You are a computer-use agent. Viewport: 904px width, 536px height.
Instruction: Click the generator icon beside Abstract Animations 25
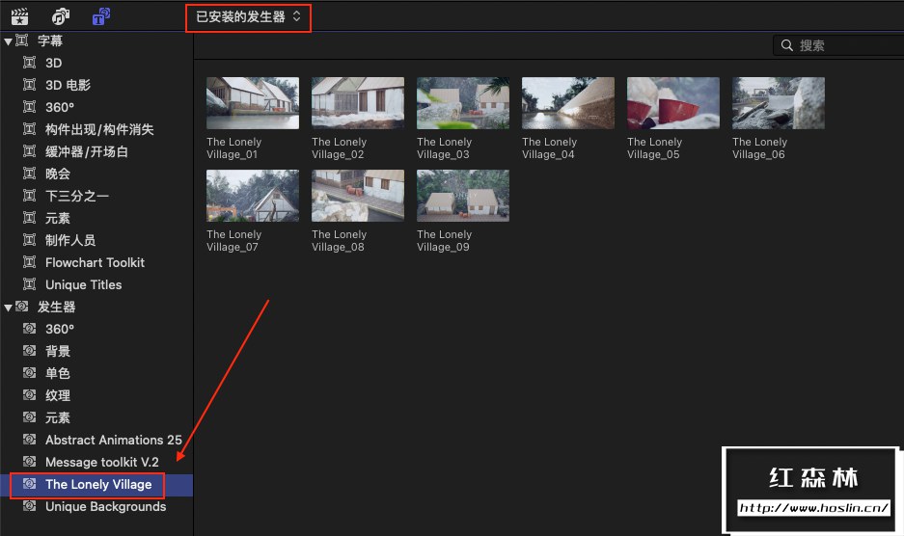(x=29, y=440)
